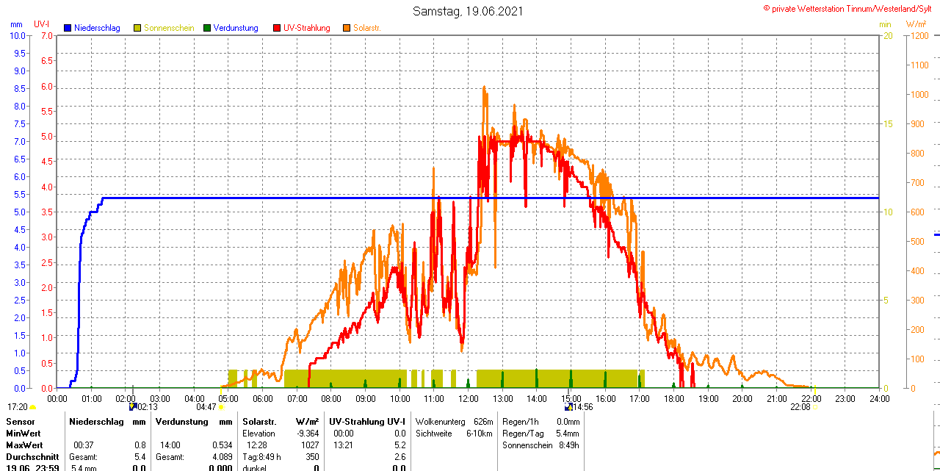Click the sunset marker at 22:08
This screenshot has height=471, width=940.
[815, 407]
